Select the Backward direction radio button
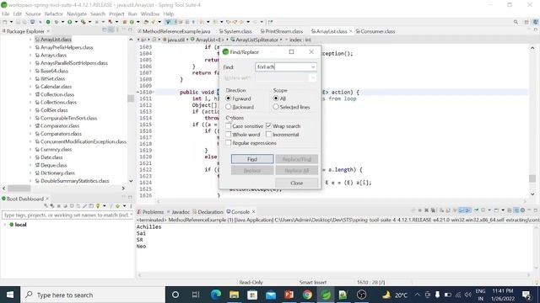This screenshot has height=303, width=540. click(228, 107)
